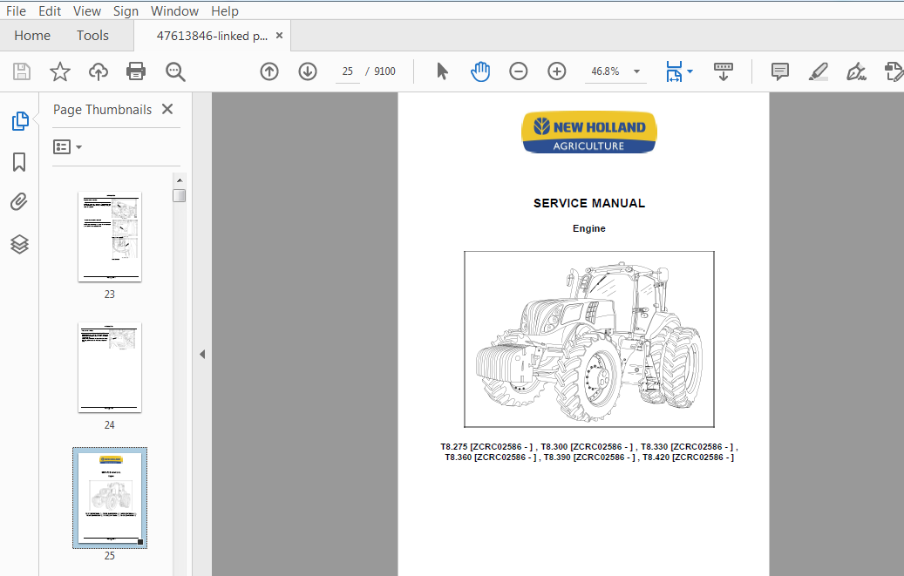Screen dimensions: 904x576
Task: Click the New Holland Agriculture logo
Action: point(589,132)
